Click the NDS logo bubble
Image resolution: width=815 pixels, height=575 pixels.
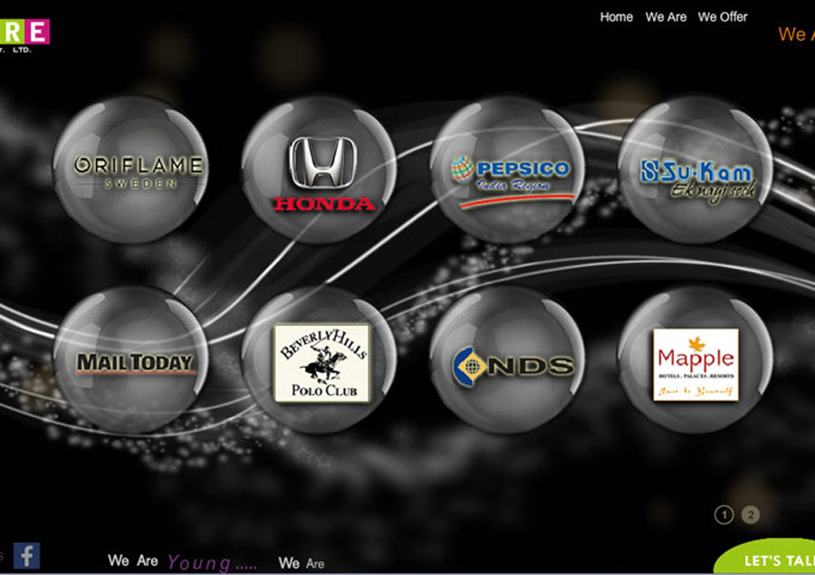coord(507,359)
